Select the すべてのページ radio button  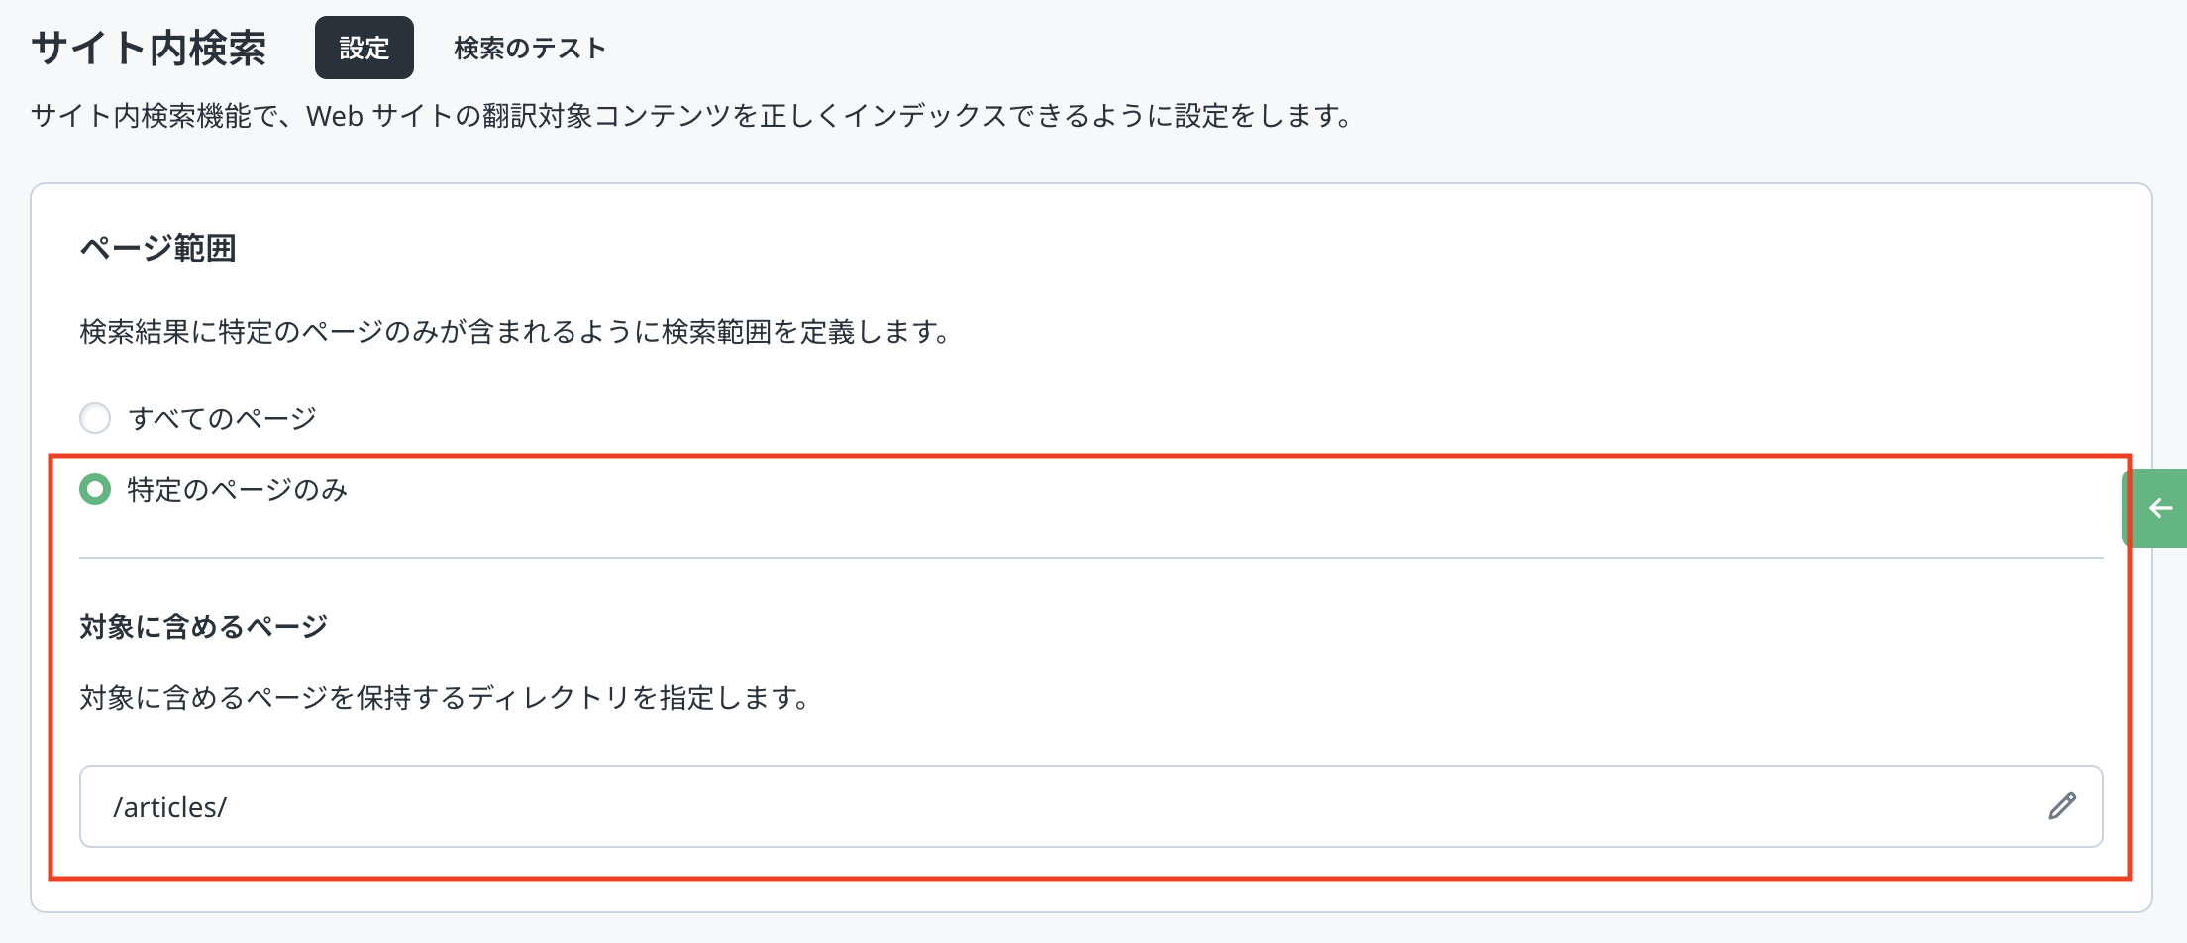pyautogui.click(x=95, y=418)
